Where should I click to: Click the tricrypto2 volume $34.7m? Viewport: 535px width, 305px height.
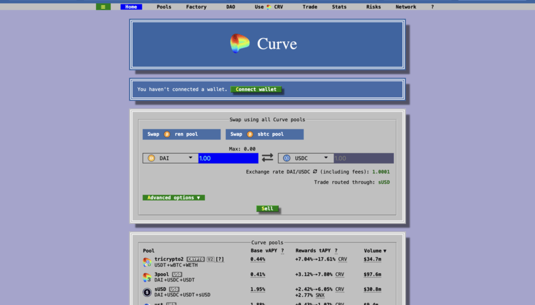pos(372,259)
